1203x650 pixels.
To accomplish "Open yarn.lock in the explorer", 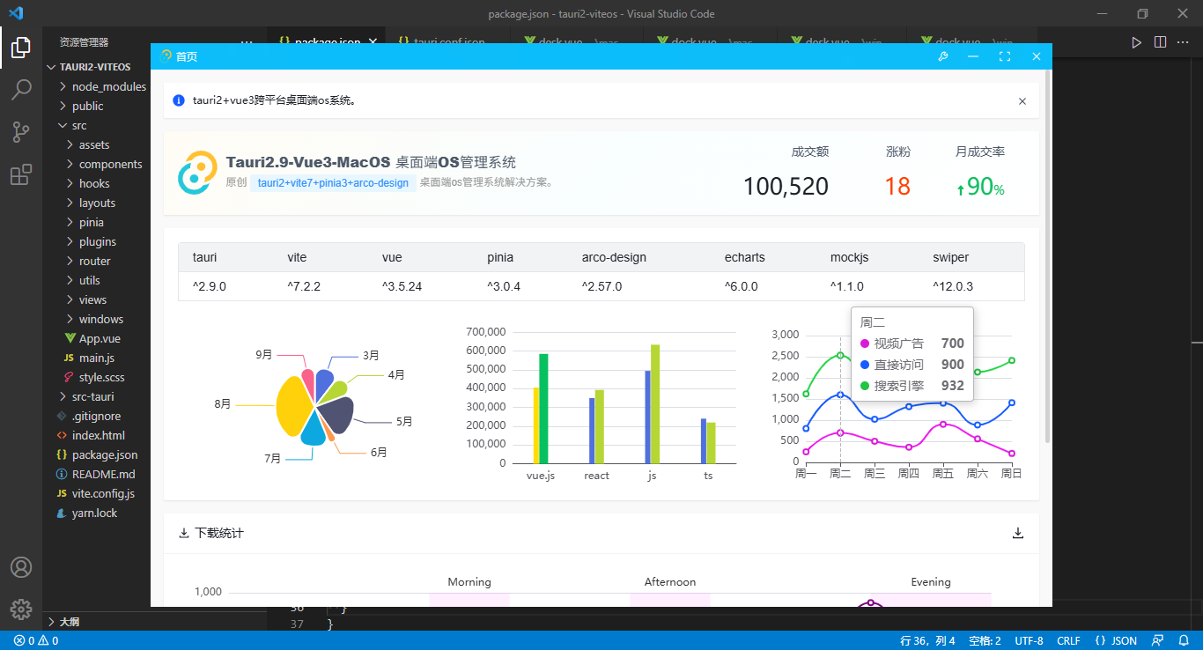I will [95, 513].
